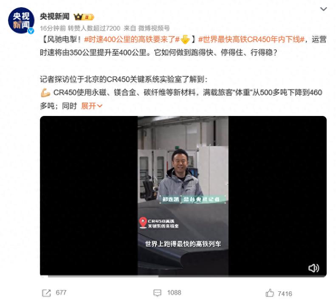Click the 16分钟前 post timestamp
The image size is (336, 302).
53,28
